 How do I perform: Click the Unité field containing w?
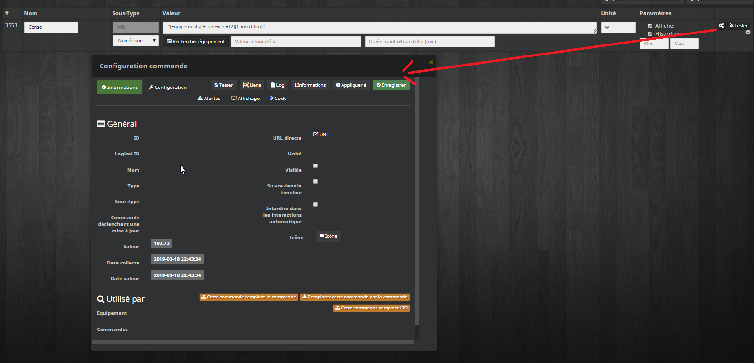[618, 27]
